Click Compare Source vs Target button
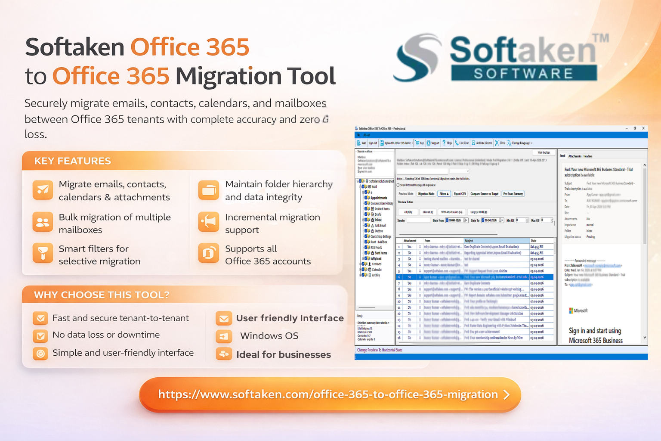This screenshot has width=661, height=441. pyautogui.click(x=485, y=194)
